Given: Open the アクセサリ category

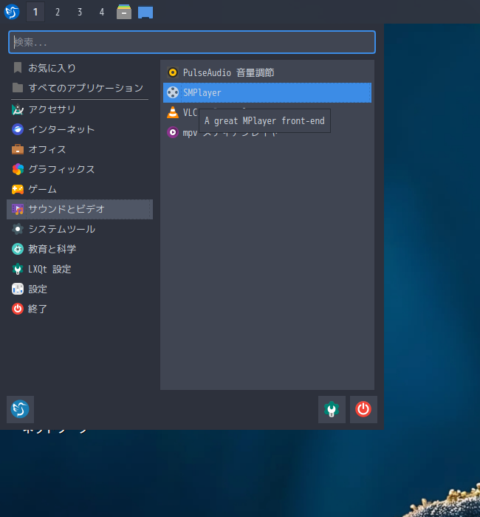Looking at the screenshot, I should point(80,109).
